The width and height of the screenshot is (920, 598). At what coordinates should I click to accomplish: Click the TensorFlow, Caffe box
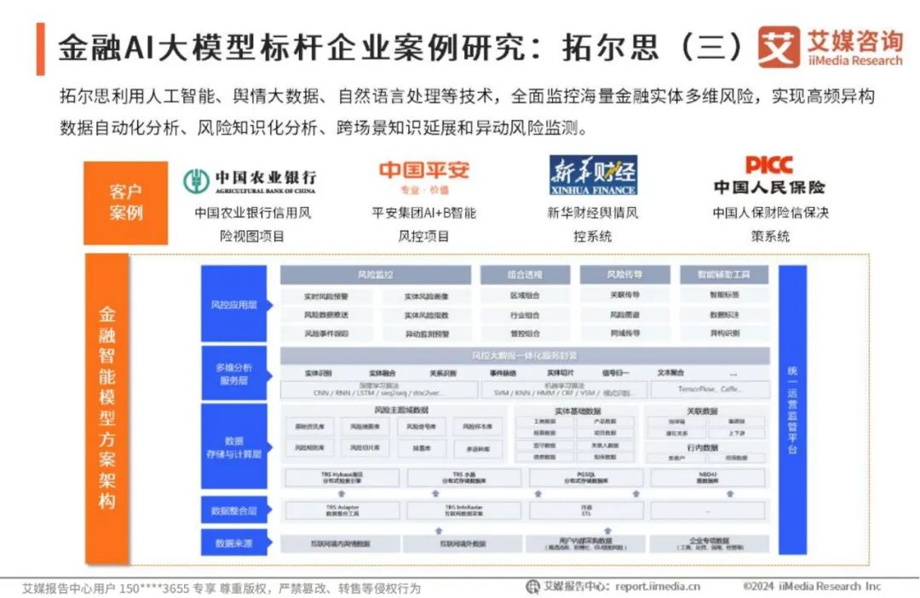(x=710, y=389)
